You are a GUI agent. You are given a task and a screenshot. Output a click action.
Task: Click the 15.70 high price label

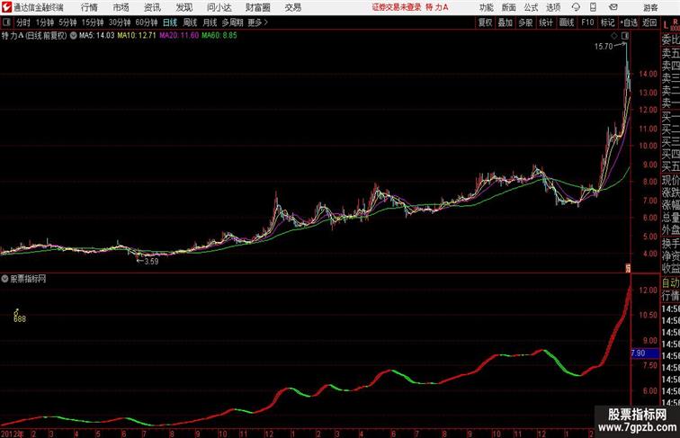604,47
